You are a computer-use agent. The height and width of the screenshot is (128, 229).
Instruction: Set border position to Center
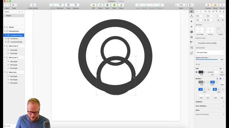[x=213, y=82]
